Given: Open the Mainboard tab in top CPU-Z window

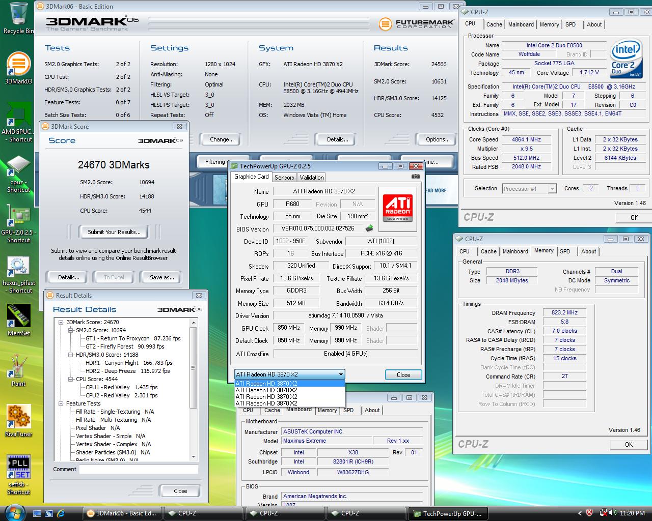Looking at the screenshot, I should (x=521, y=24).
